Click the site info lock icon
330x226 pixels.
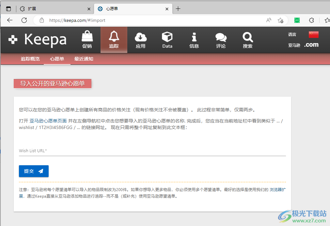coord(42,20)
